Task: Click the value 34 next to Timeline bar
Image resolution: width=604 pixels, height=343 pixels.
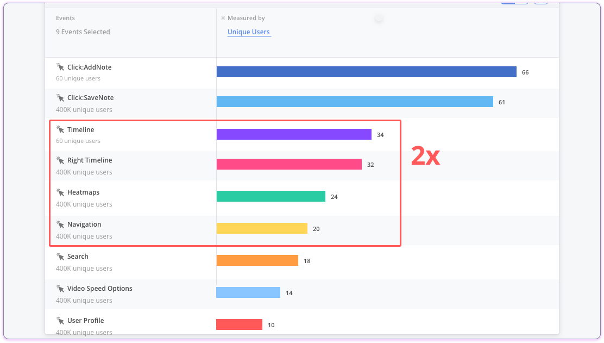Action: [x=380, y=135]
